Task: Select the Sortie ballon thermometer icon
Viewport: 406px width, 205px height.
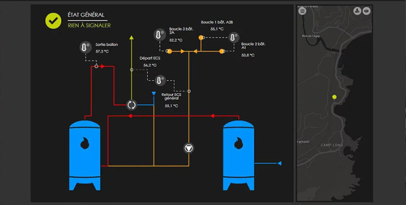Action: click(x=85, y=47)
